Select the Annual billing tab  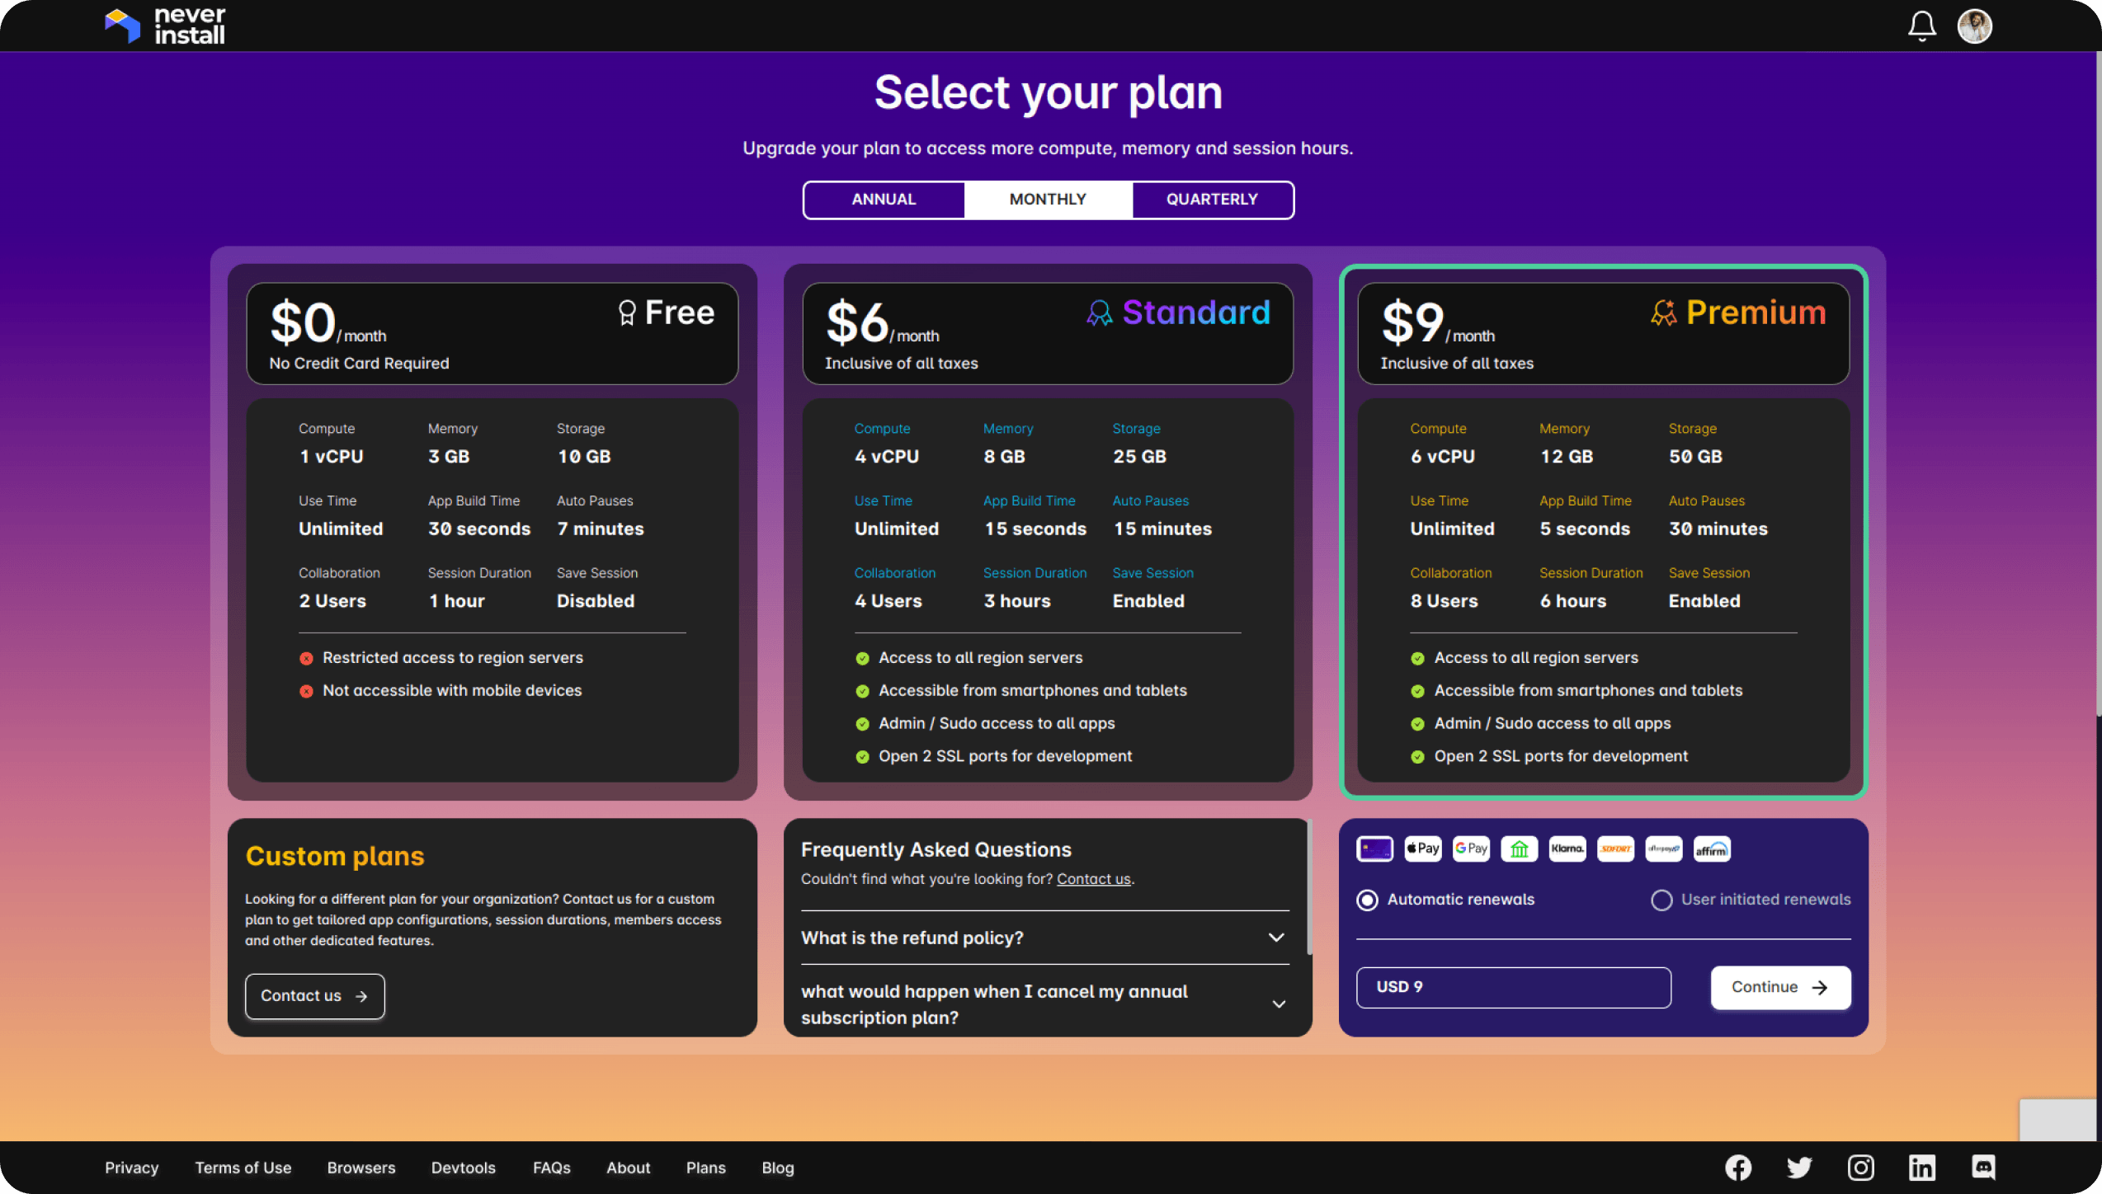(x=881, y=200)
